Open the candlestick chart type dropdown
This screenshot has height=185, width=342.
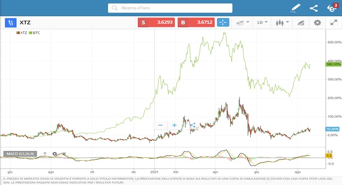(x=282, y=22)
